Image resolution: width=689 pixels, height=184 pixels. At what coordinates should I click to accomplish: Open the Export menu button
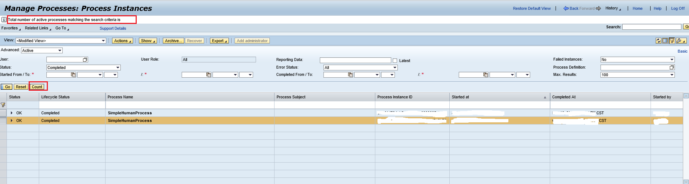(219, 41)
